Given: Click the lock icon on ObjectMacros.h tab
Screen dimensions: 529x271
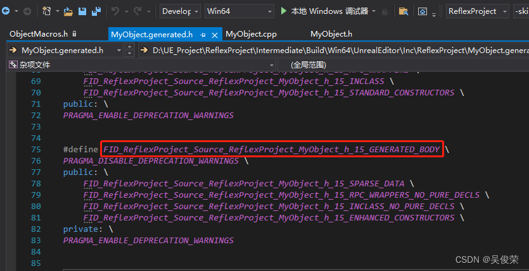Looking at the screenshot, I should click(75, 34).
